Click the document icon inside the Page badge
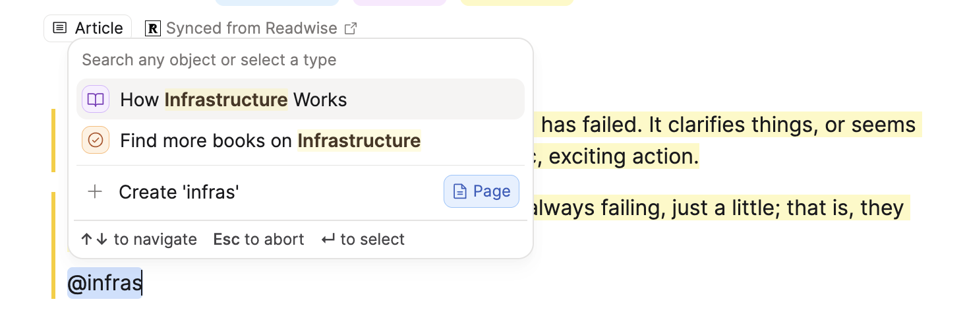The width and height of the screenshot is (965, 318). pyautogui.click(x=460, y=191)
